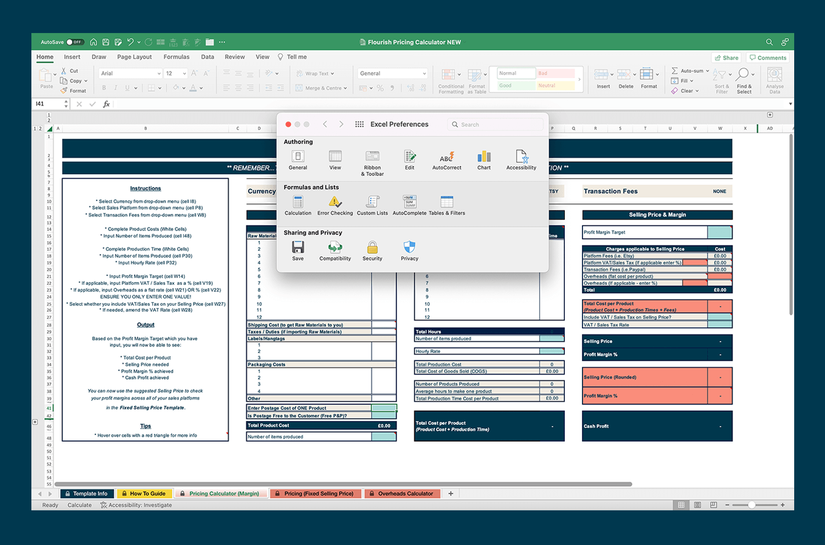Toggle bold formatting
825x545 pixels.
[103, 87]
